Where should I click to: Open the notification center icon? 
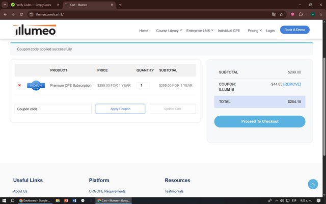(318, 200)
